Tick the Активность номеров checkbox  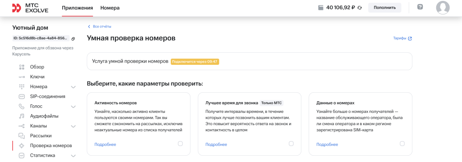pyautogui.click(x=180, y=144)
